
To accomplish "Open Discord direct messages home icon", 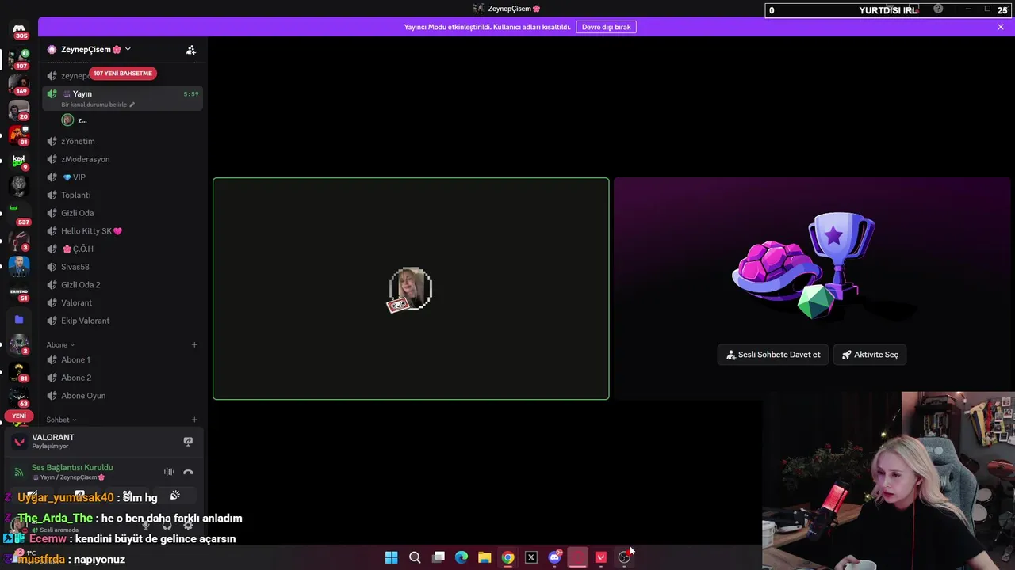I will (19, 29).
